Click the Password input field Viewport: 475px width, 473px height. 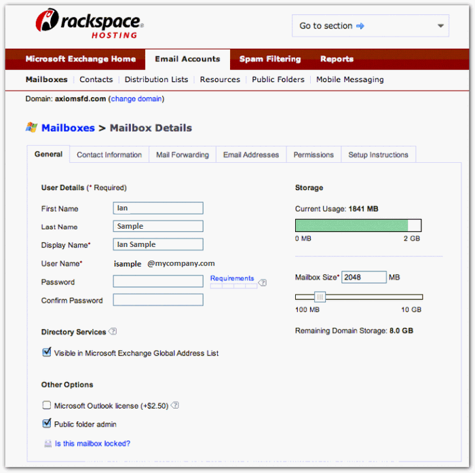[x=158, y=282]
